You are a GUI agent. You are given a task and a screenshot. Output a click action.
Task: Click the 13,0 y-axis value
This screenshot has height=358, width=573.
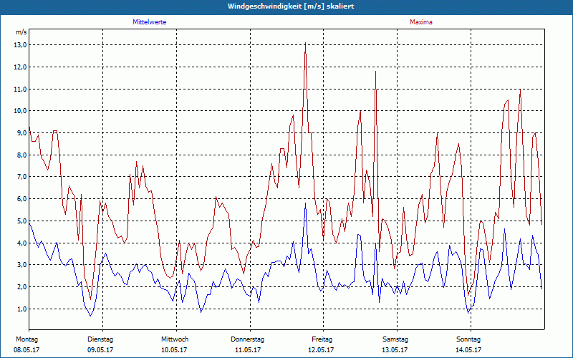tap(21, 45)
